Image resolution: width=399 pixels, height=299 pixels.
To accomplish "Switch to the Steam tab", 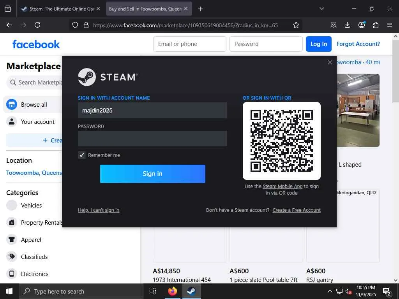I will 60,9.
